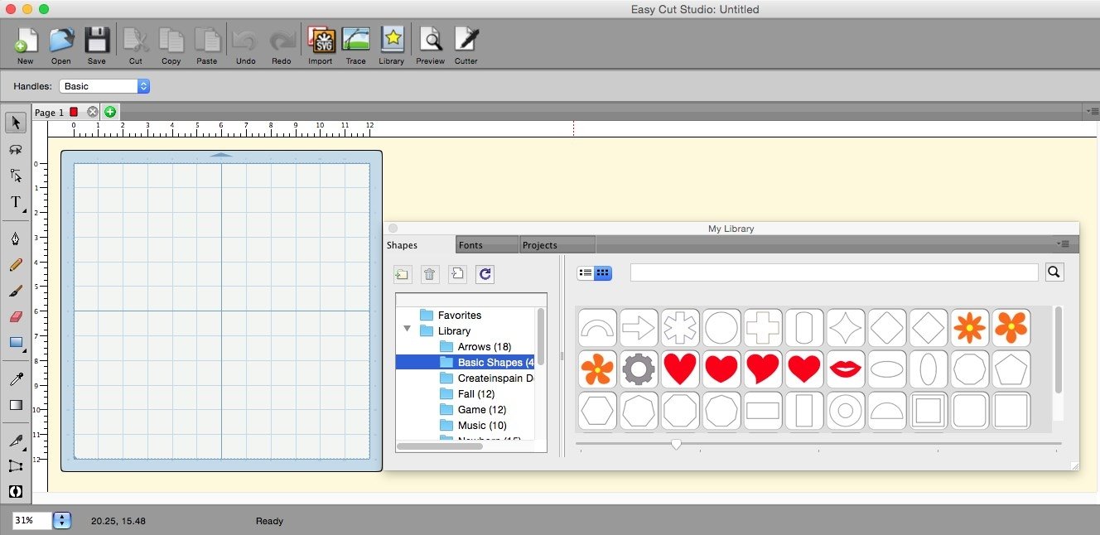Select the Brush tool
This screenshot has height=535, width=1100.
pyautogui.click(x=16, y=291)
